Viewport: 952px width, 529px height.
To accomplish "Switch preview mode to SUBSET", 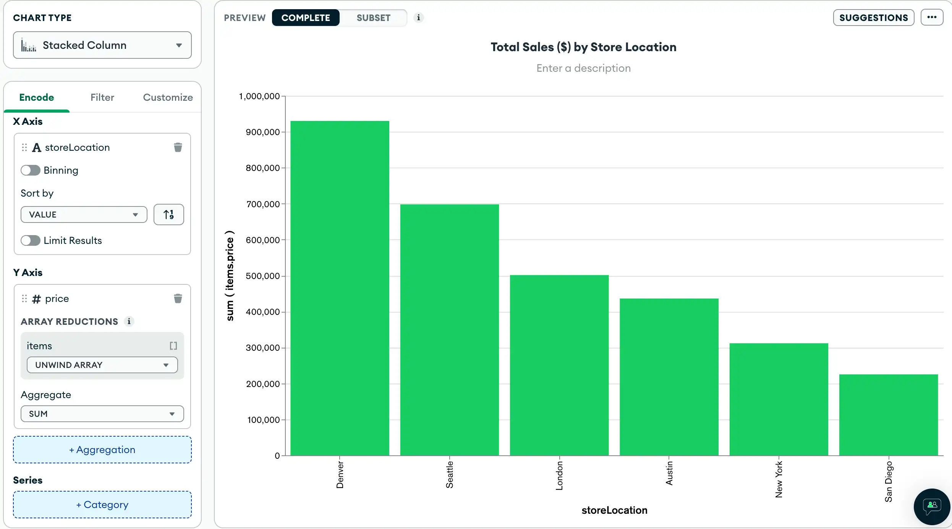I will tap(373, 18).
